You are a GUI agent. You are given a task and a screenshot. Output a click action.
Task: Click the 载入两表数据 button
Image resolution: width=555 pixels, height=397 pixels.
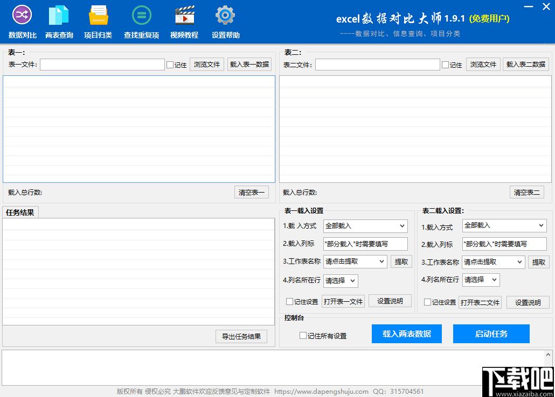pos(406,334)
